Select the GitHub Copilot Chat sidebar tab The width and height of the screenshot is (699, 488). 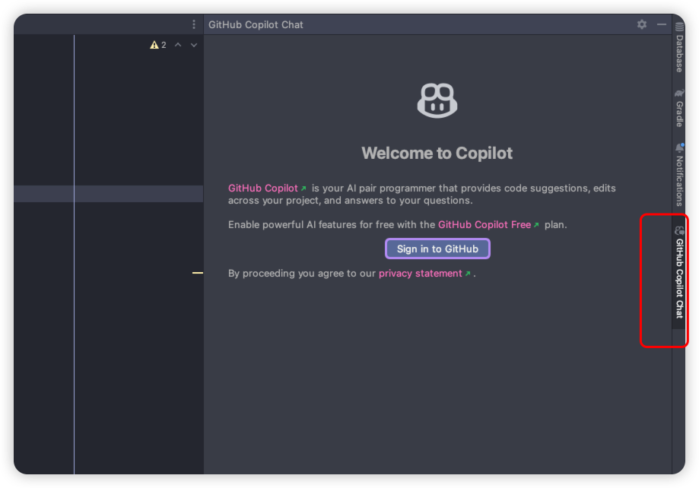tap(679, 273)
